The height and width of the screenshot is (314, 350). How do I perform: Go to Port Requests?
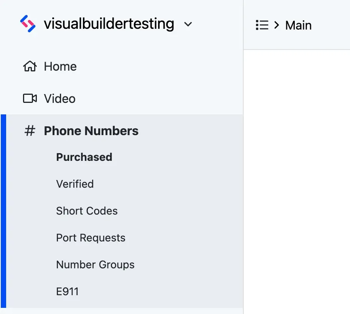click(91, 238)
